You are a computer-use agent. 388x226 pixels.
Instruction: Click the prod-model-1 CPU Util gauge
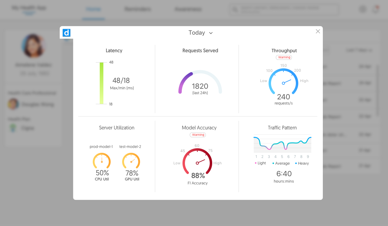(102, 162)
